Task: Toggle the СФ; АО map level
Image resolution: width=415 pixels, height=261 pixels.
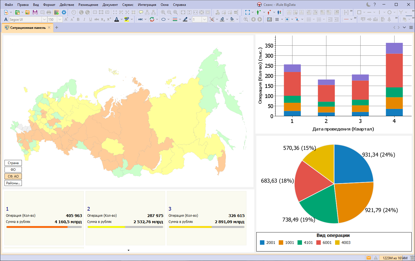Action: [13, 176]
